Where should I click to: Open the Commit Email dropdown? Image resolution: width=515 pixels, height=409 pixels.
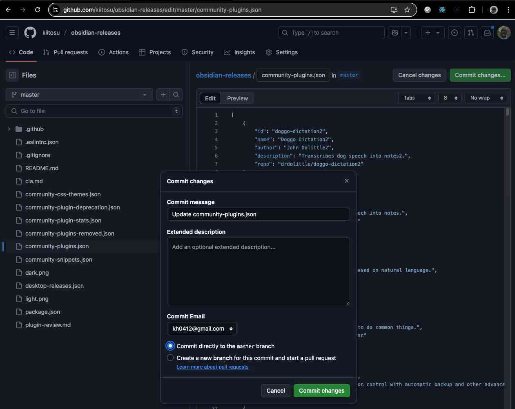click(x=202, y=329)
